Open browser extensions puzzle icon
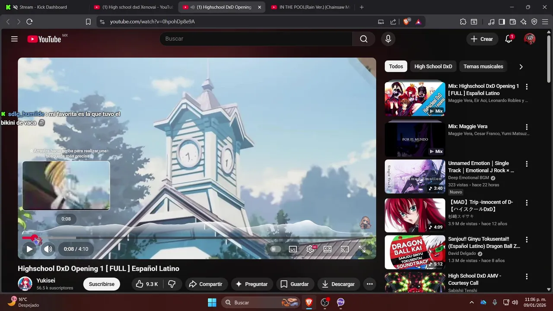This screenshot has height=311, width=553. point(463,22)
